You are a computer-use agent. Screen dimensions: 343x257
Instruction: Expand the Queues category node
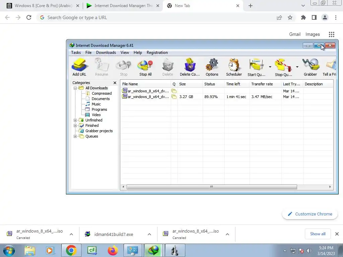point(75,137)
